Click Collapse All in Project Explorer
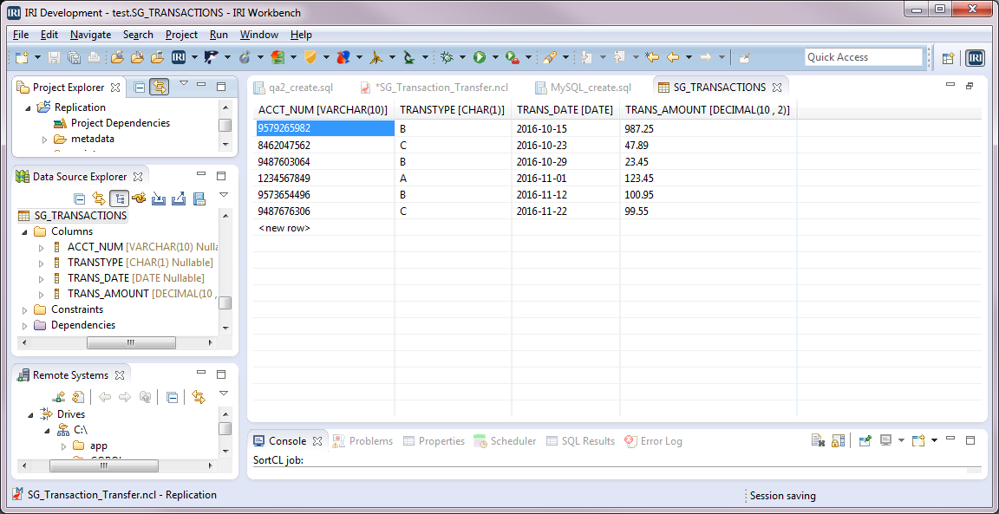Image resolution: width=999 pixels, height=514 pixels. pyautogui.click(x=140, y=88)
